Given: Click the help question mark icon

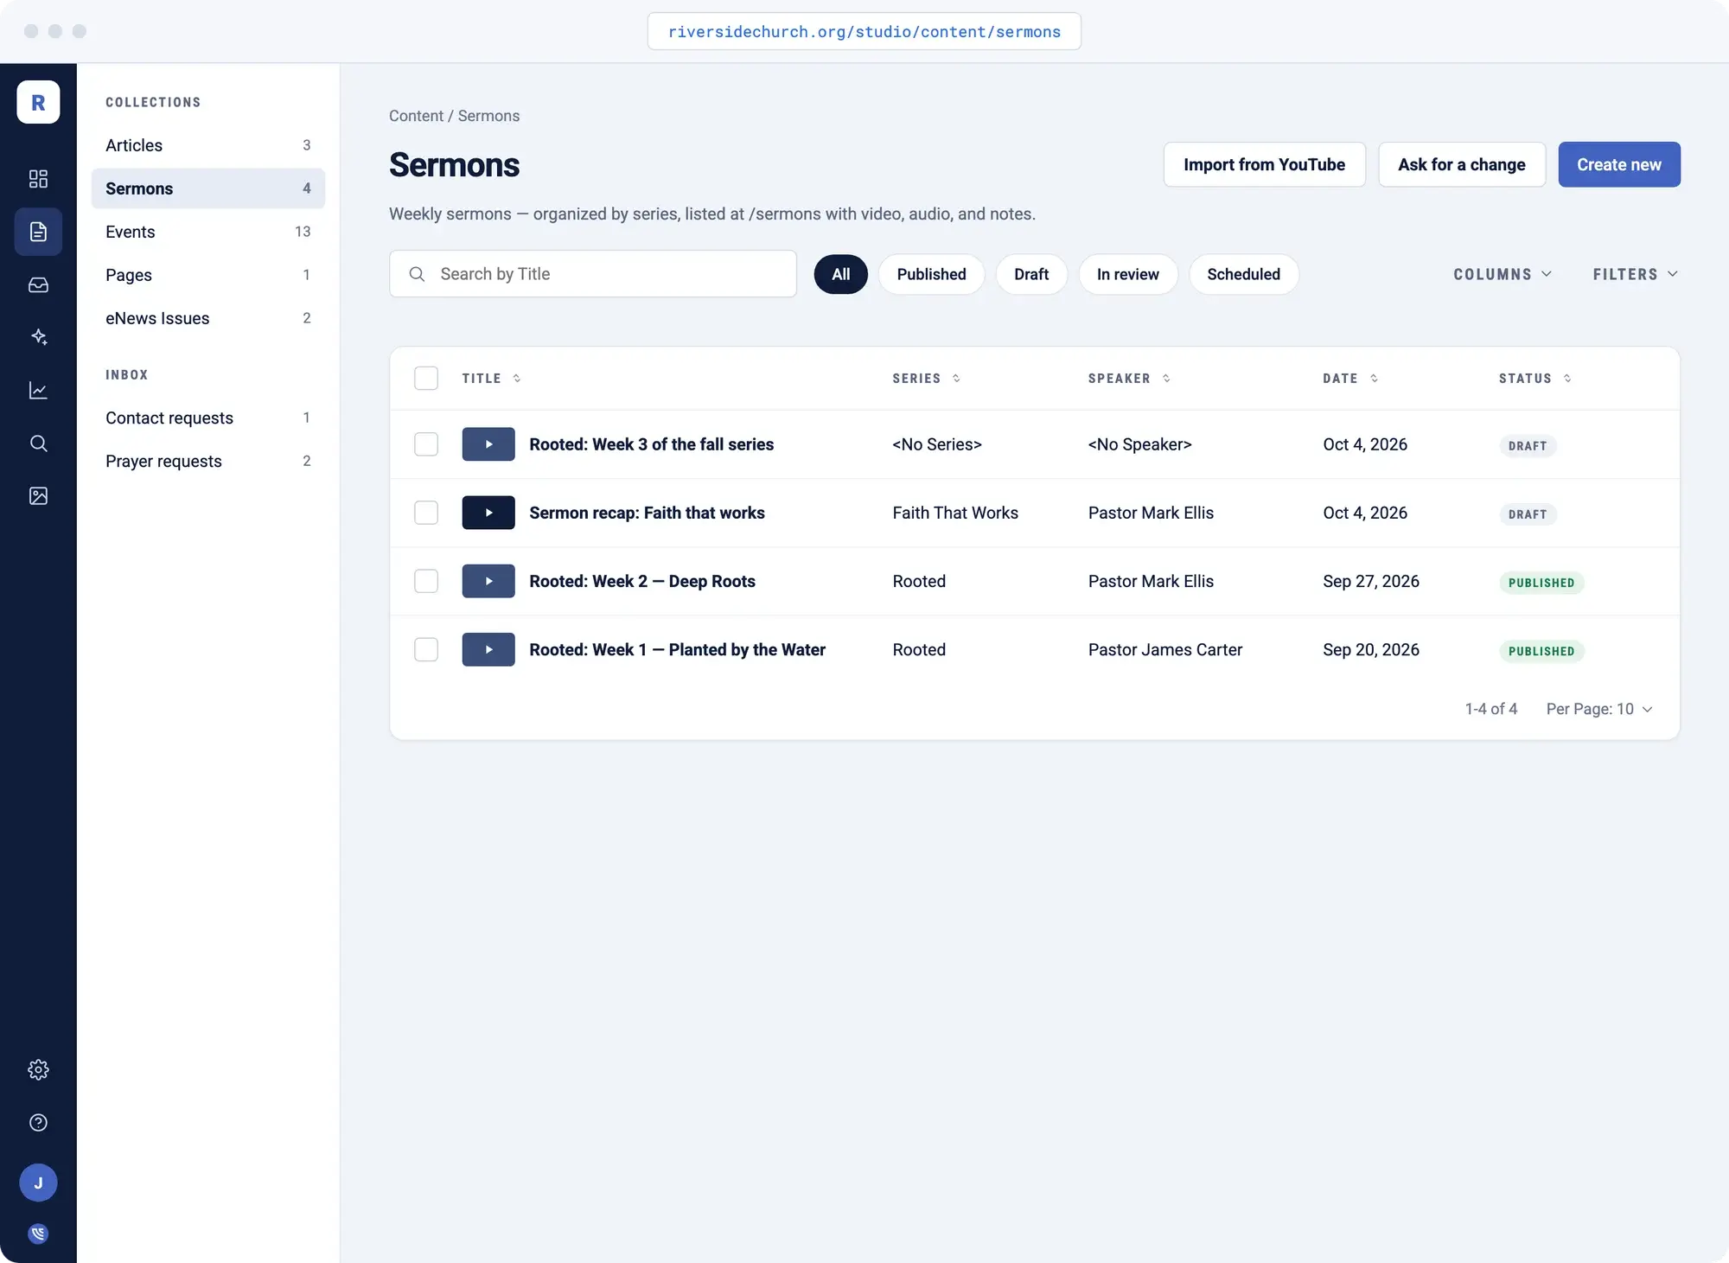Looking at the screenshot, I should [38, 1122].
